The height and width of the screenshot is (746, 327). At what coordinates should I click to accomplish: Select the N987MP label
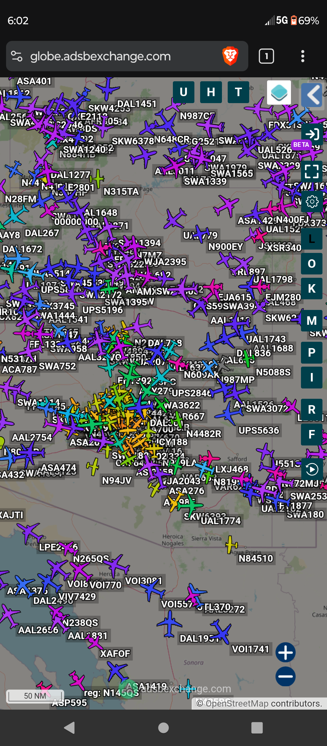(237, 380)
